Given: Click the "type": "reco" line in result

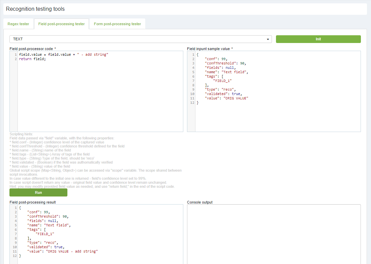Looking at the screenshot, I should pyautogui.click(x=43, y=243).
